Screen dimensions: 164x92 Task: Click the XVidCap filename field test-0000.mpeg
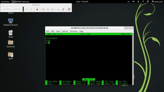11,9
